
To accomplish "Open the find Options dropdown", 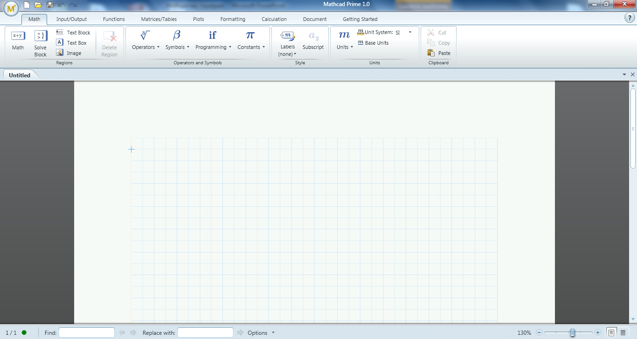I will click(x=261, y=332).
